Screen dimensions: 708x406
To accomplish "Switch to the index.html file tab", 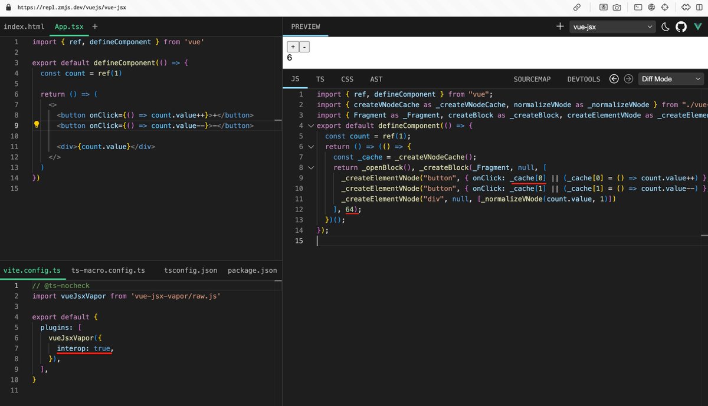I will click(24, 27).
